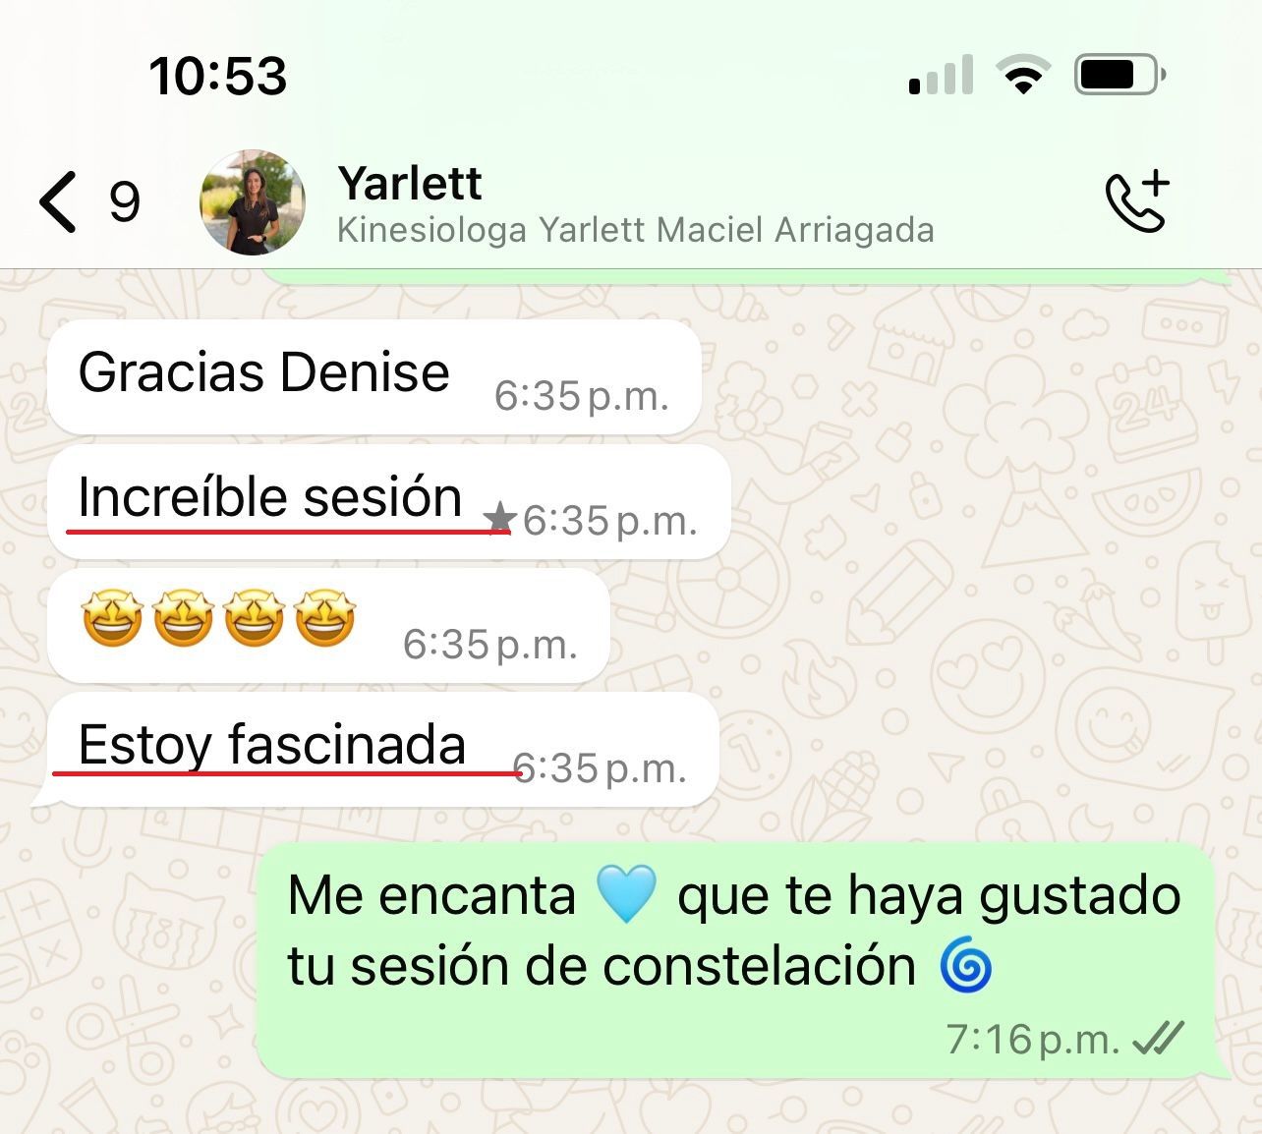This screenshot has width=1262, height=1134.
Task: Select the Gracias Denise message
Action: point(373,377)
